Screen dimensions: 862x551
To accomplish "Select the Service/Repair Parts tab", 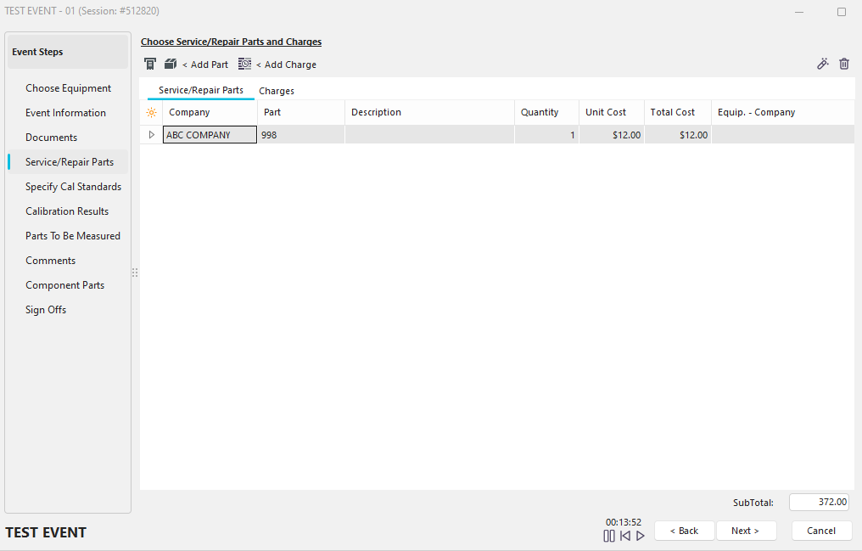I will [201, 90].
